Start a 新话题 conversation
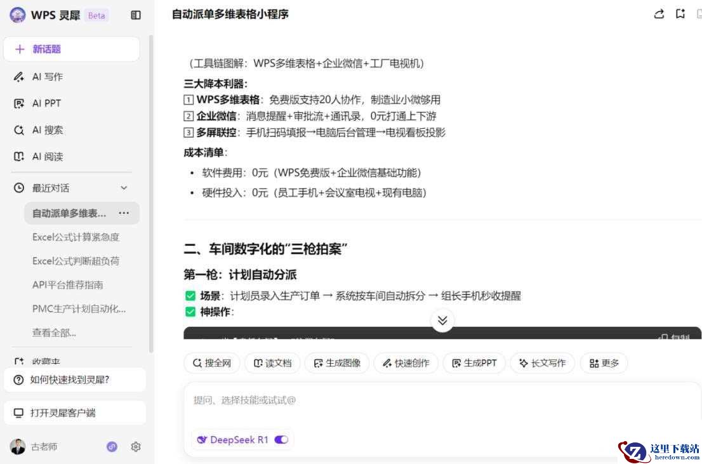The height and width of the screenshot is (464, 702). pyautogui.click(x=72, y=50)
